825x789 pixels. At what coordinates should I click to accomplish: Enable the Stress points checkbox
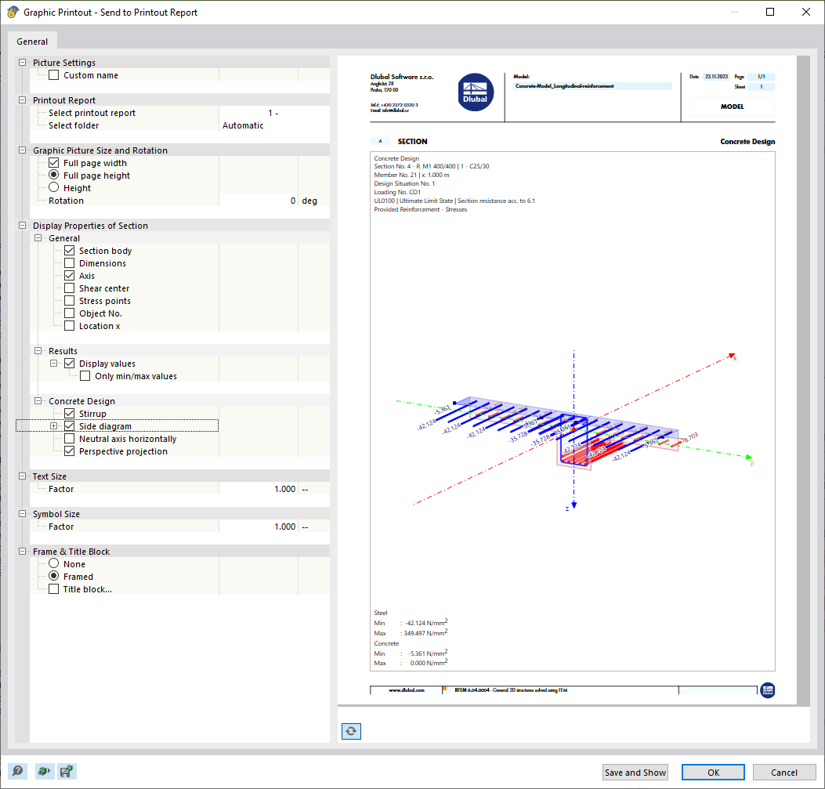point(70,301)
